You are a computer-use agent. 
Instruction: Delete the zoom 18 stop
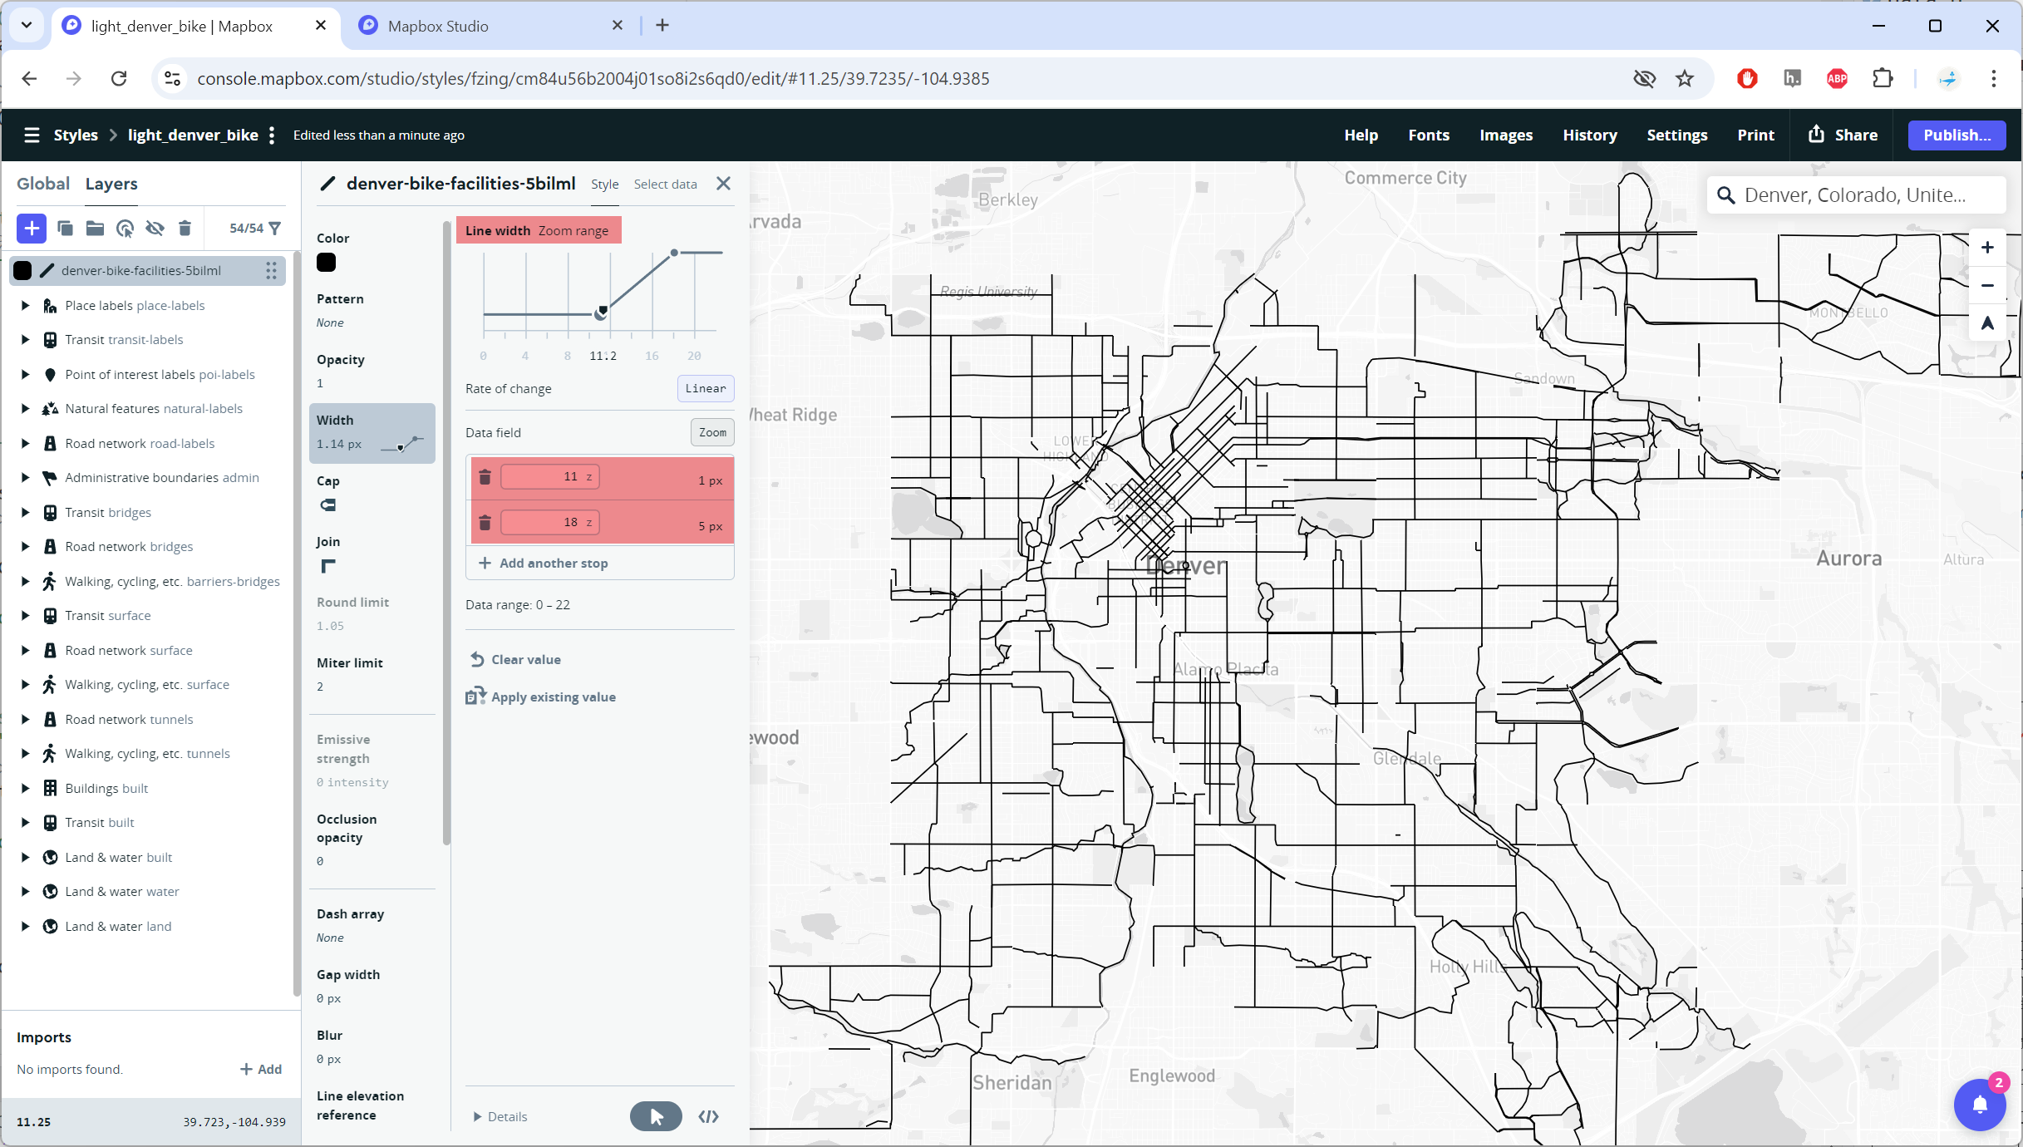click(x=485, y=522)
